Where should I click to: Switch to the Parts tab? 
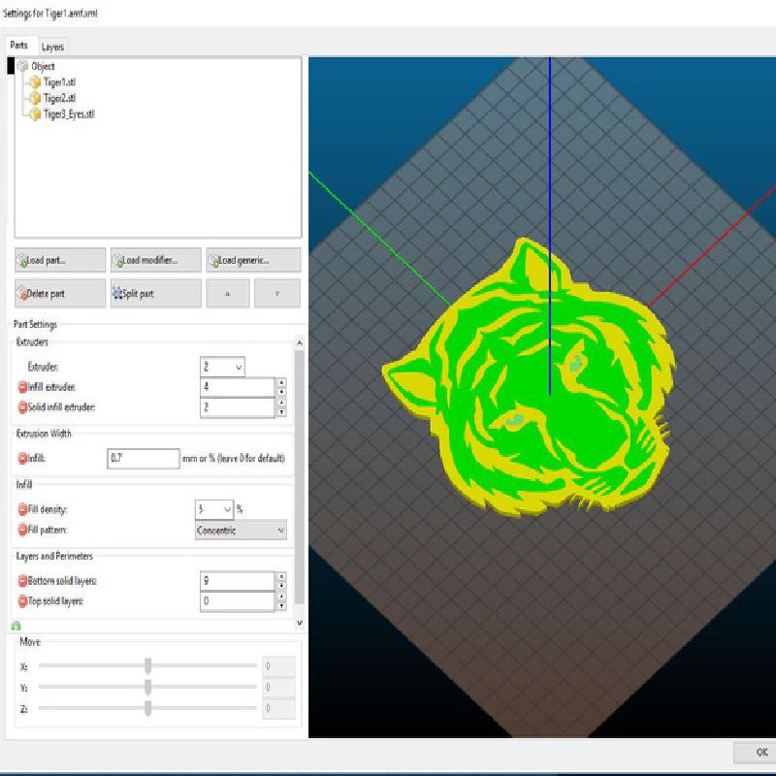coord(18,47)
